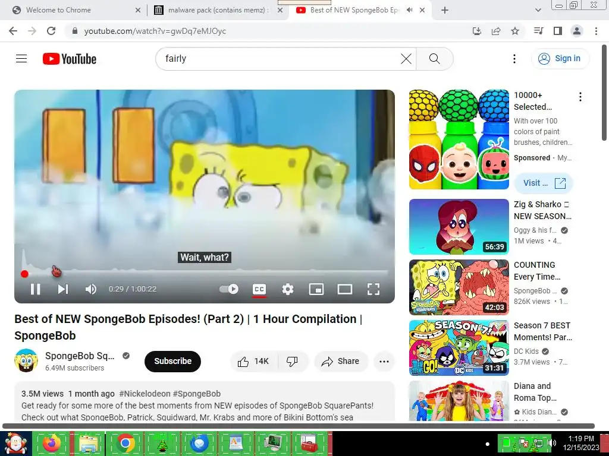Image resolution: width=609 pixels, height=456 pixels.
Task: Open taskbar clock showing 1:19 PM
Action: click(x=581, y=443)
